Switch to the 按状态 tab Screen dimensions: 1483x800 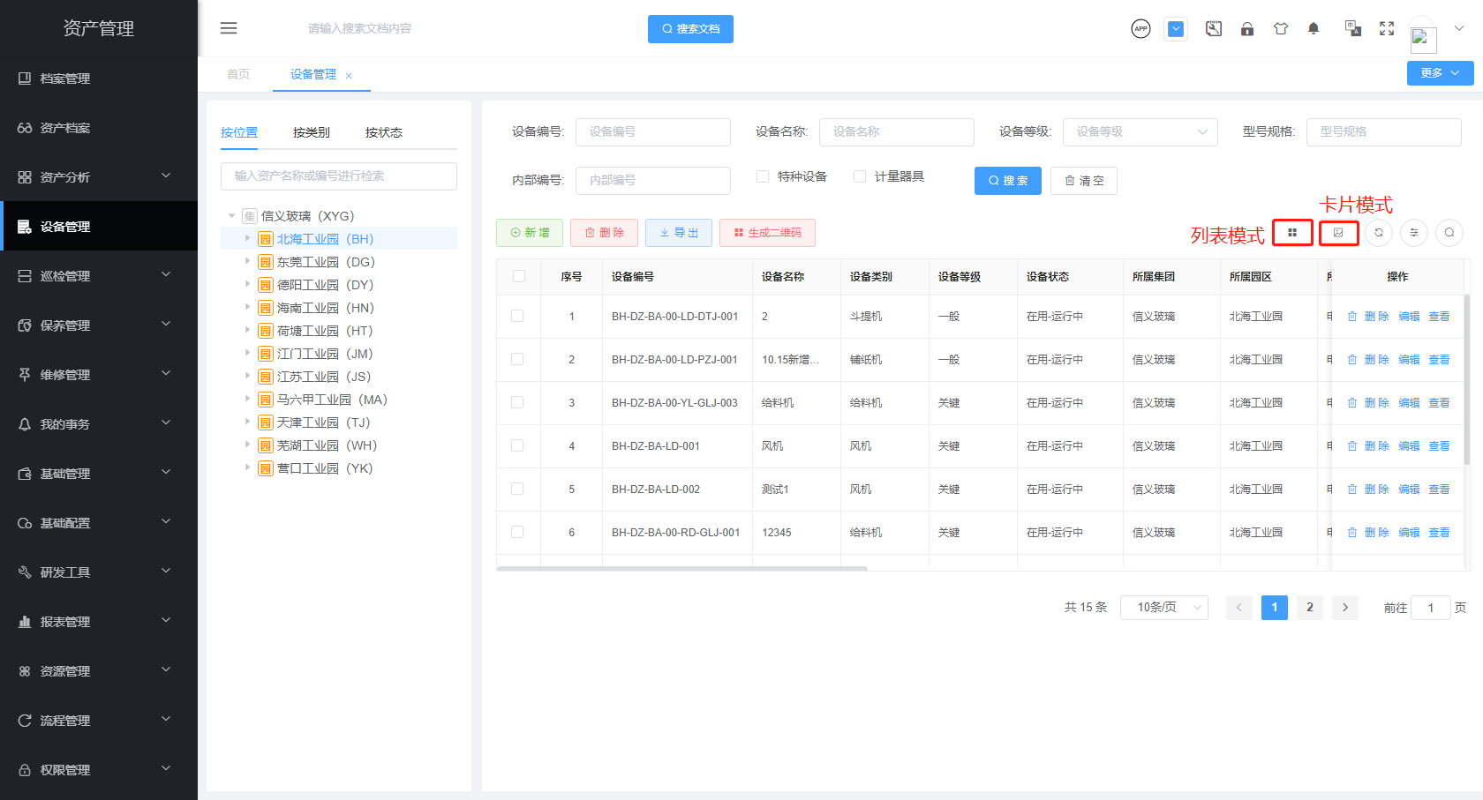[x=384, y=132]
